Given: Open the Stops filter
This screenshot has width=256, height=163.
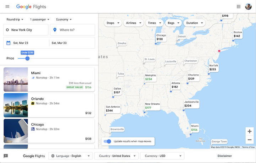Looking at the screenshot, I should click(113, 23).
